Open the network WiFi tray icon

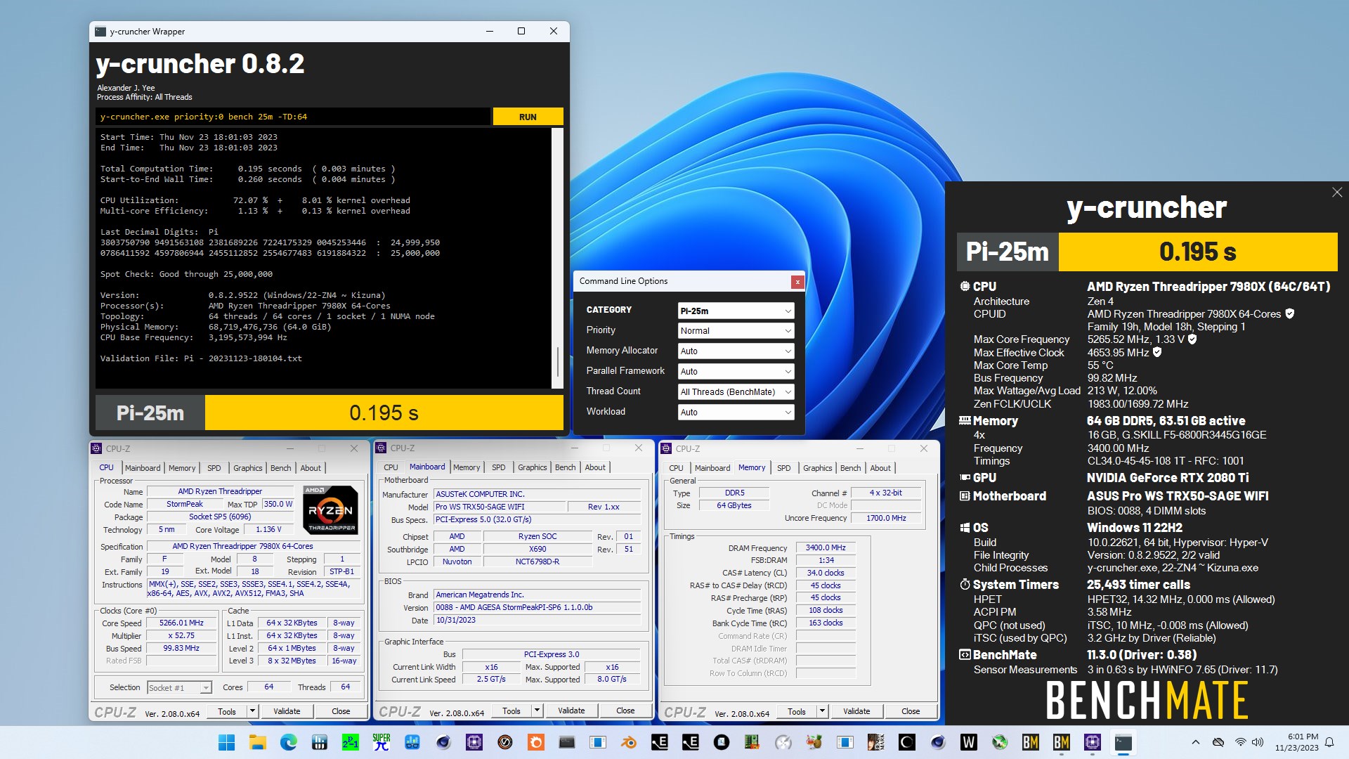(x=1240, y=742)
